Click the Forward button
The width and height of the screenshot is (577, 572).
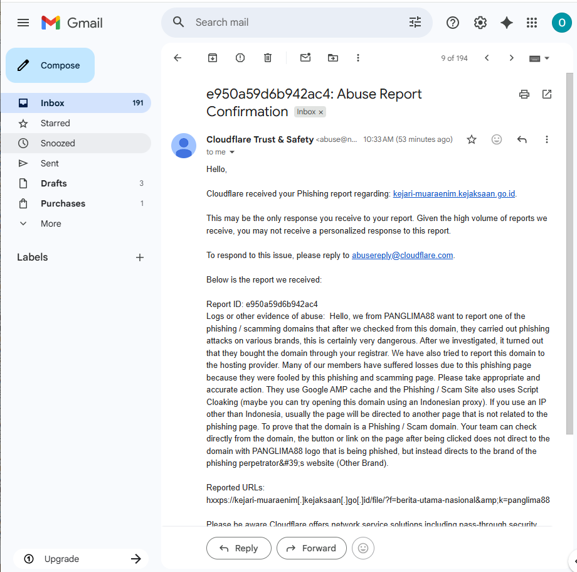311,548
